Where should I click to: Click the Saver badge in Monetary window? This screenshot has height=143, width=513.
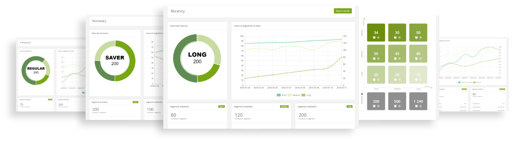point(135,102)
